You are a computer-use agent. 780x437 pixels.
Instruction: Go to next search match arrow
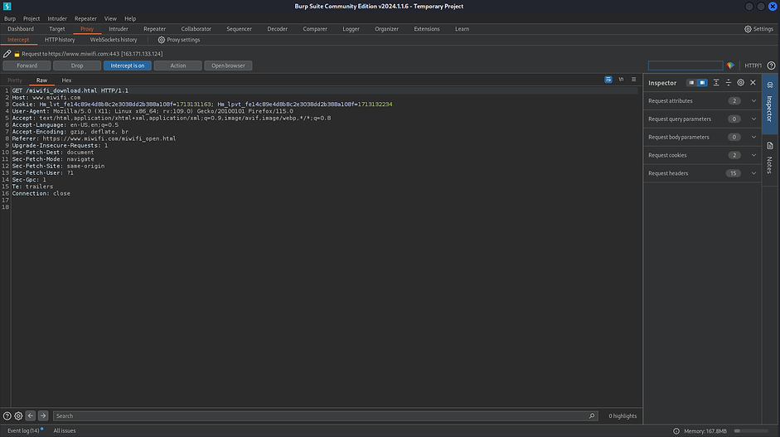[x=43, y=415]
